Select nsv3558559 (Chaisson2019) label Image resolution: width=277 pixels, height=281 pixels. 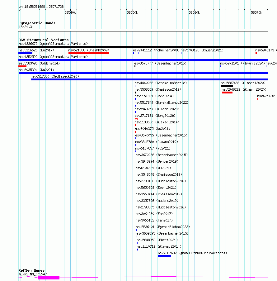tap(158, 89)
